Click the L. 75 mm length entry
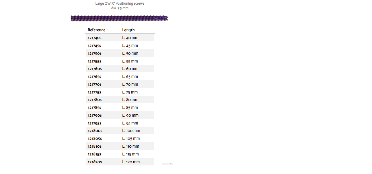 click(130, 92)
